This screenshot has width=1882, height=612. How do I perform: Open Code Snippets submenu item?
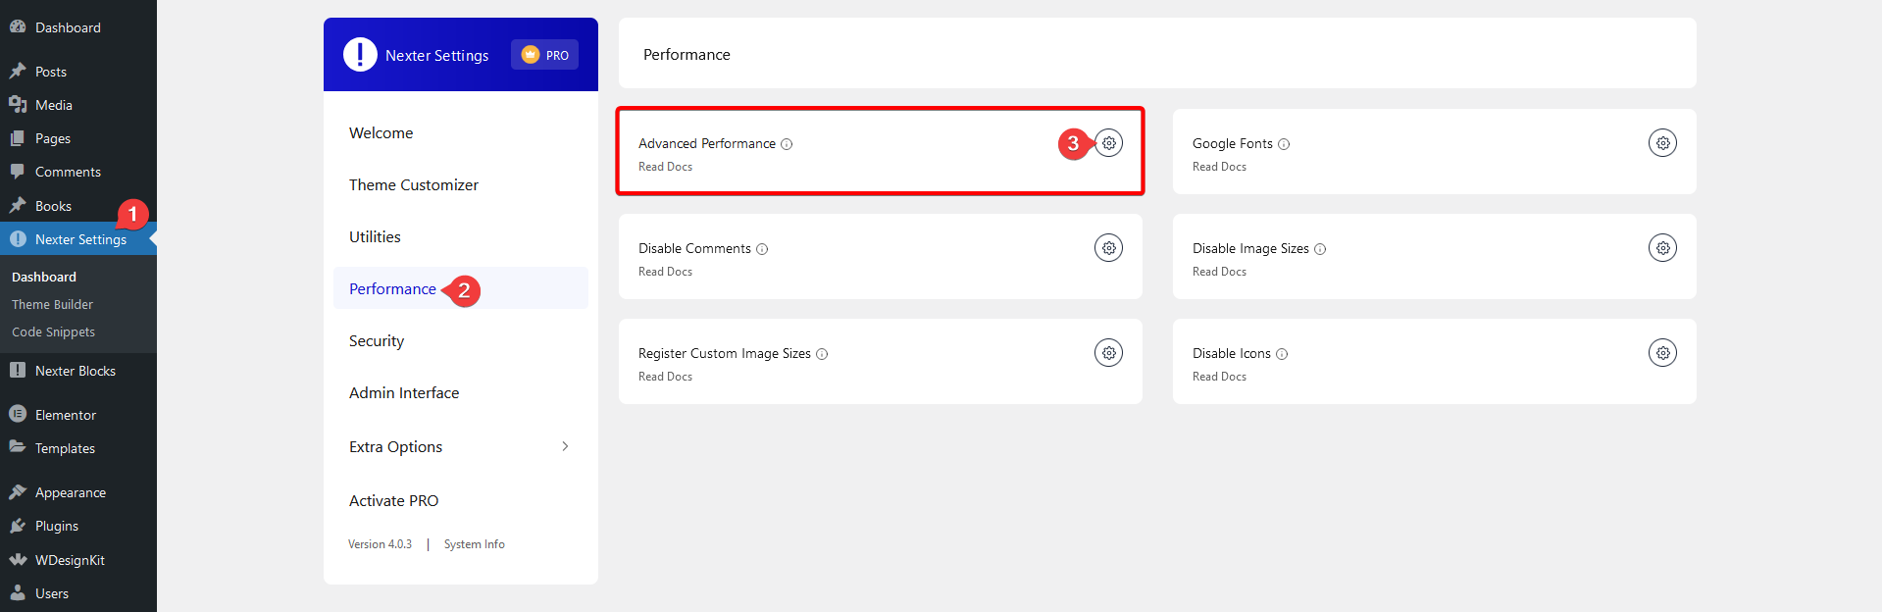coord(53,332)
